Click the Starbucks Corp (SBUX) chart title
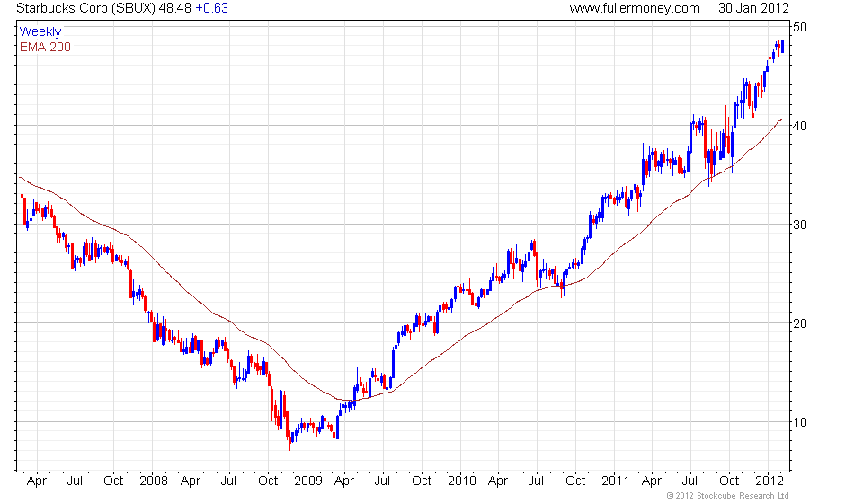The height and width of the screenshot is (503, 863). click(86, 8)
